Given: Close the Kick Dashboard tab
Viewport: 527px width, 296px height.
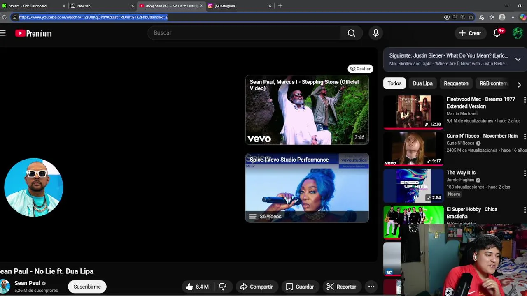Looking at the screenshot, I should tap(64, 6).
